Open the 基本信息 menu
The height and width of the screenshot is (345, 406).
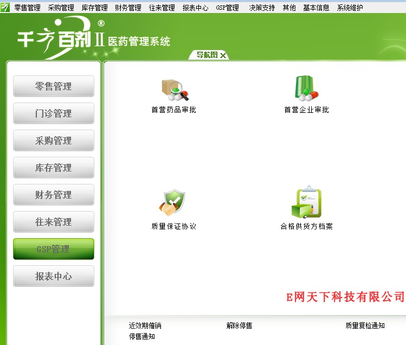(316, 8)
